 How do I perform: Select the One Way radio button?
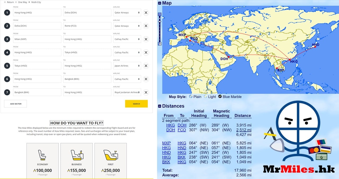pos(16,2)
